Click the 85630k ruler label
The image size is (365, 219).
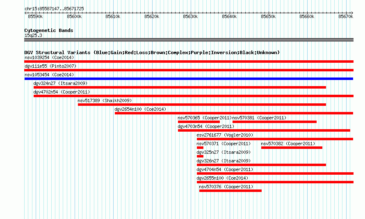190,16
